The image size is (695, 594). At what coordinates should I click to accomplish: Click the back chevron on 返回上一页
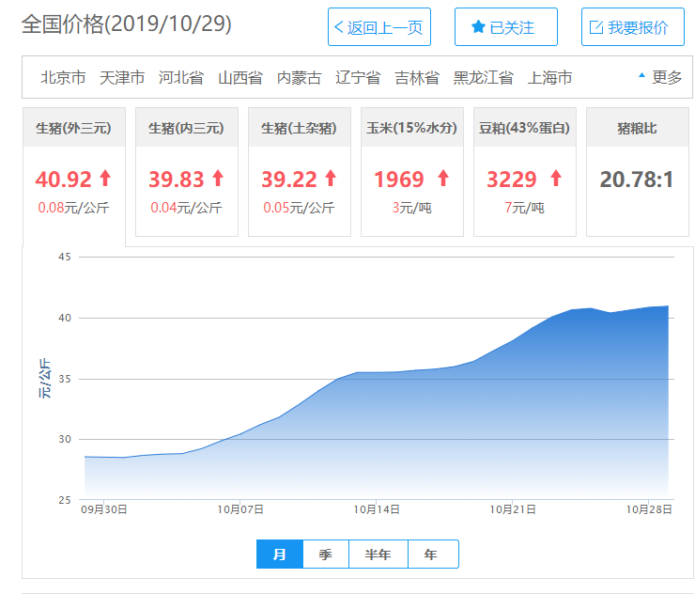coord(339,27)
